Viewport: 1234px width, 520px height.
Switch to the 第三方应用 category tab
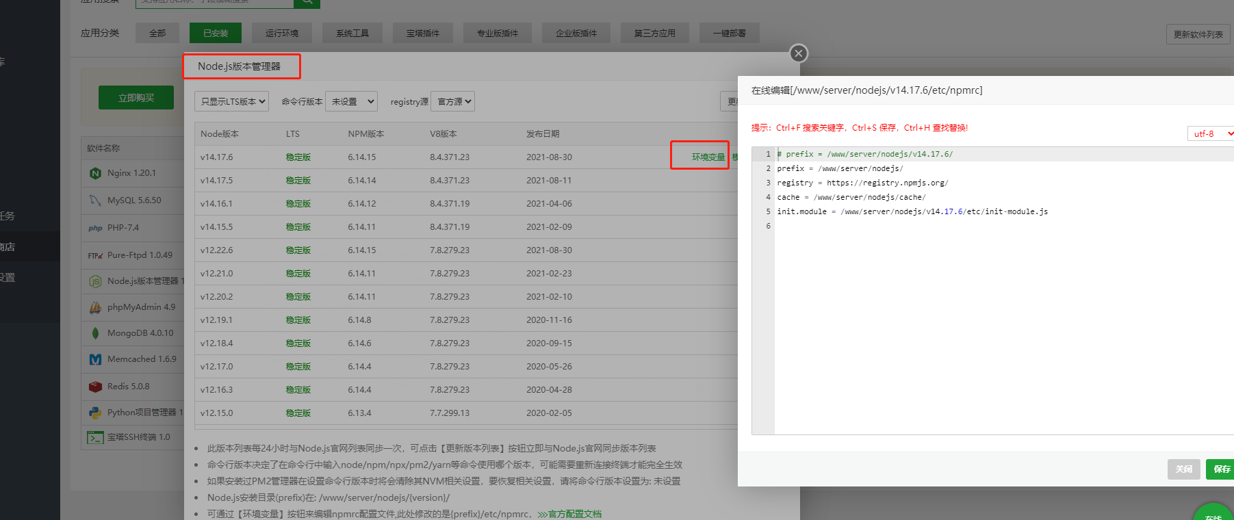655,33
